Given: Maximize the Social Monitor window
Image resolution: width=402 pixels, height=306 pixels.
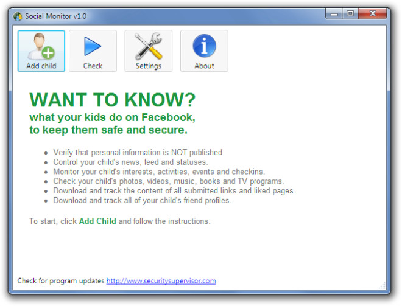Looking at the screenshot, I should point(350,13).
